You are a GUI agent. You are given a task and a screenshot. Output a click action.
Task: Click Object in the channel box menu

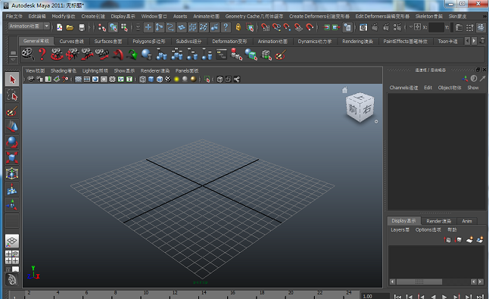pos(450,88)
